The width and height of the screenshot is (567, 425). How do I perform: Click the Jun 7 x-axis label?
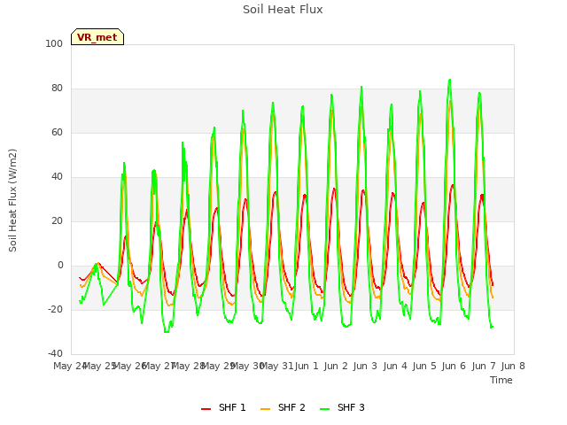pos(484,366)
